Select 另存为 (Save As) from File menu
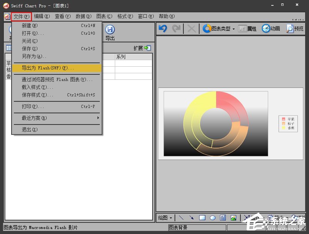The image size is (309, 234). pos(34,56)
